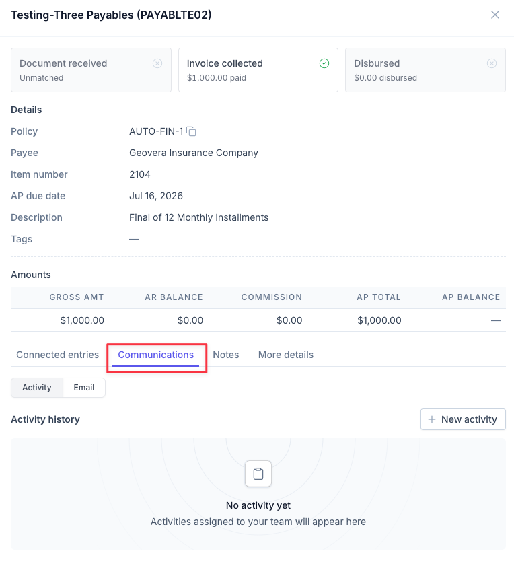Image resolution: width=514 pixels, height=574 pixels.
Task: Click the No activity yet message
Action: click(258, 505)
